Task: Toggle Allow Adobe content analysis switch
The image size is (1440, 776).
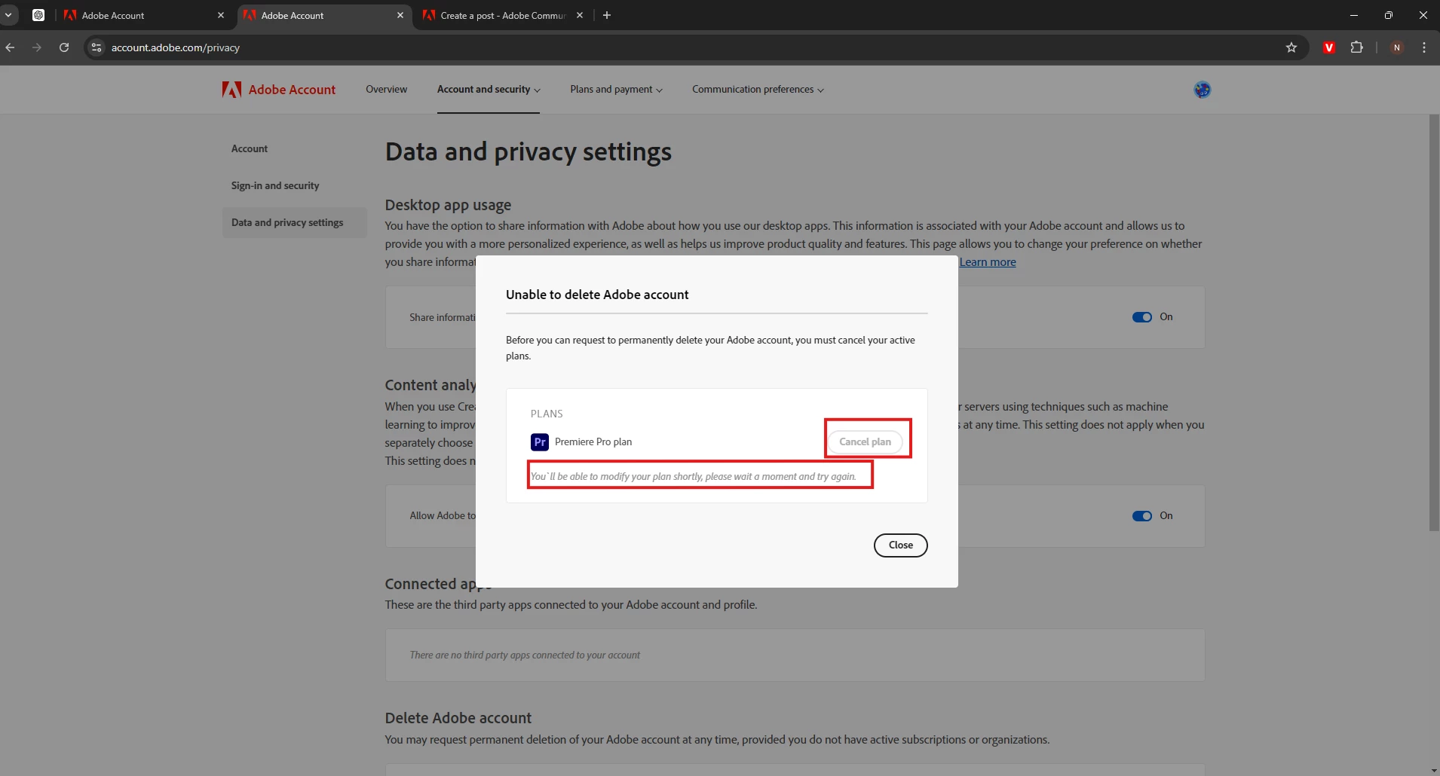Action: click(1142, 516)
